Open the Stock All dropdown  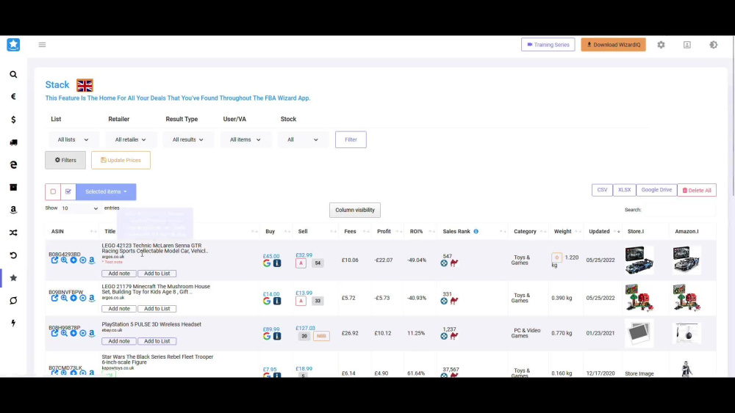point(302,139)
